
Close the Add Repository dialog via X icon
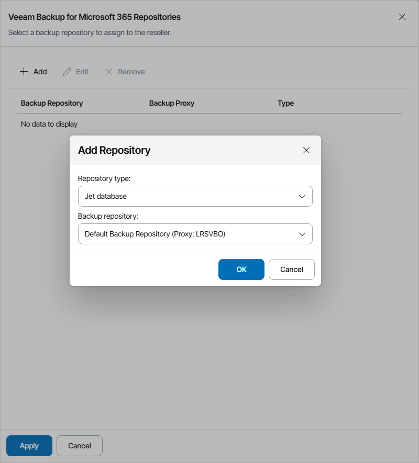(306, 150)
